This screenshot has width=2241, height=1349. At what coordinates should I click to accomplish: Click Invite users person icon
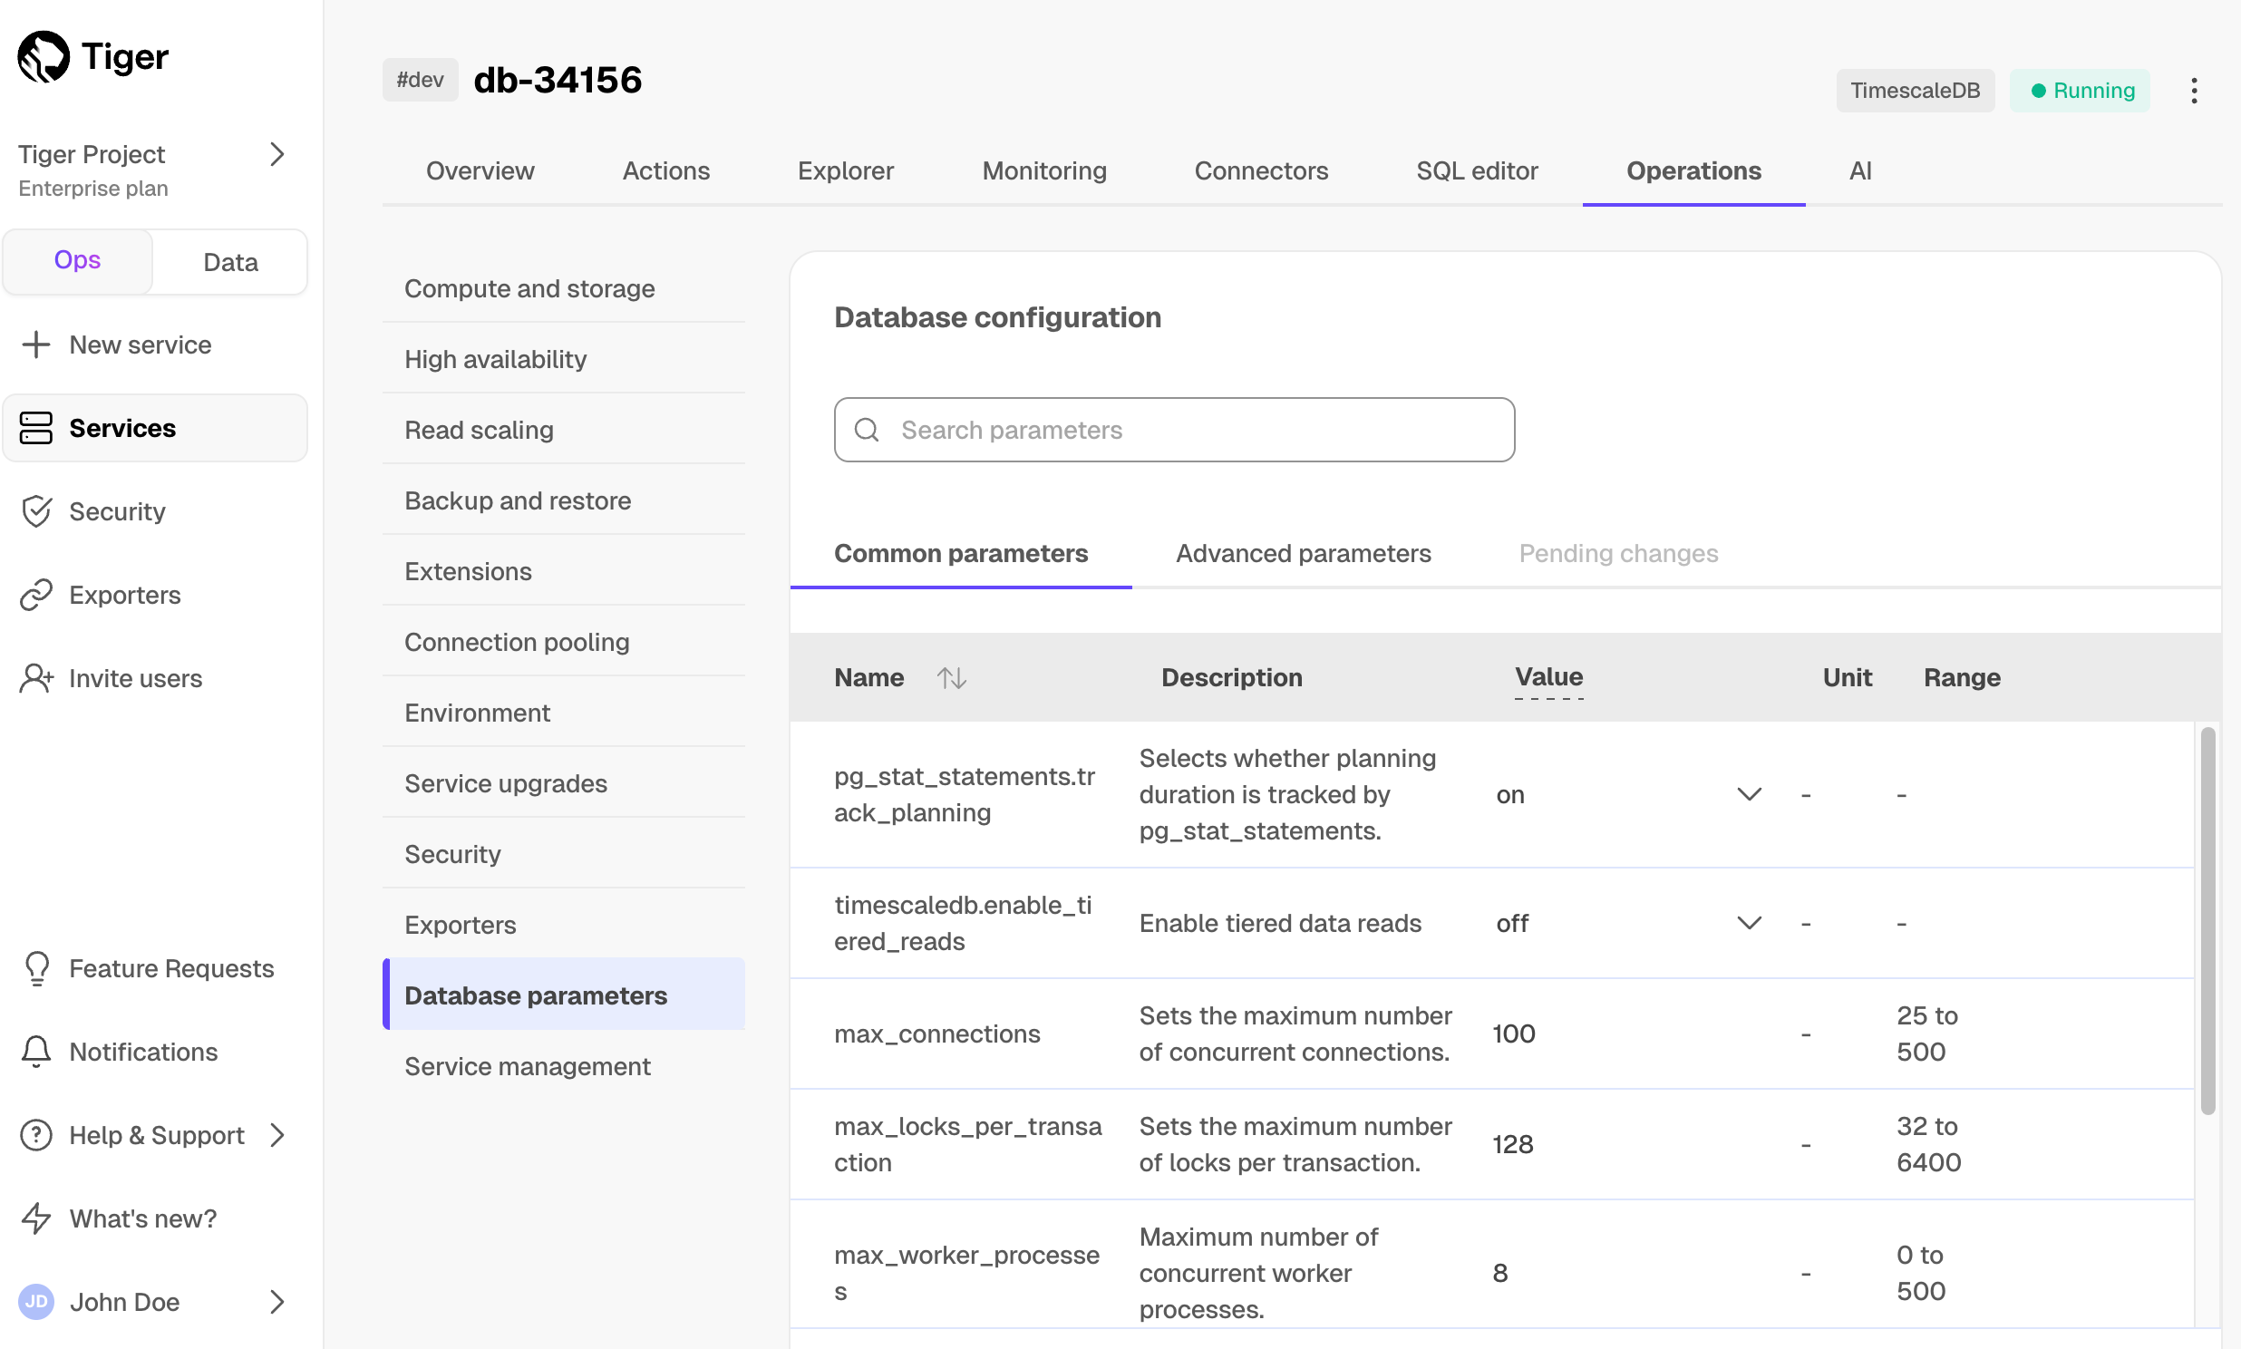[x=36, y=679]
